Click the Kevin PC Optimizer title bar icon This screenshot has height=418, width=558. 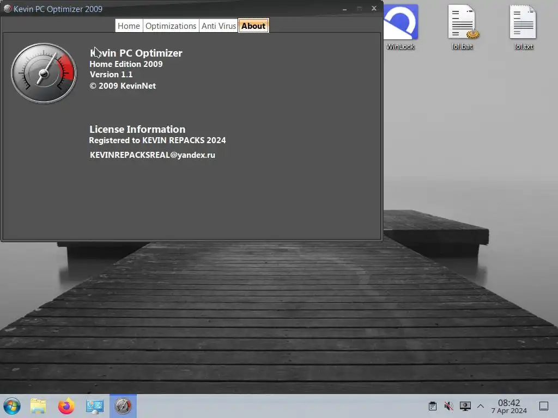(x=7, y=9)
